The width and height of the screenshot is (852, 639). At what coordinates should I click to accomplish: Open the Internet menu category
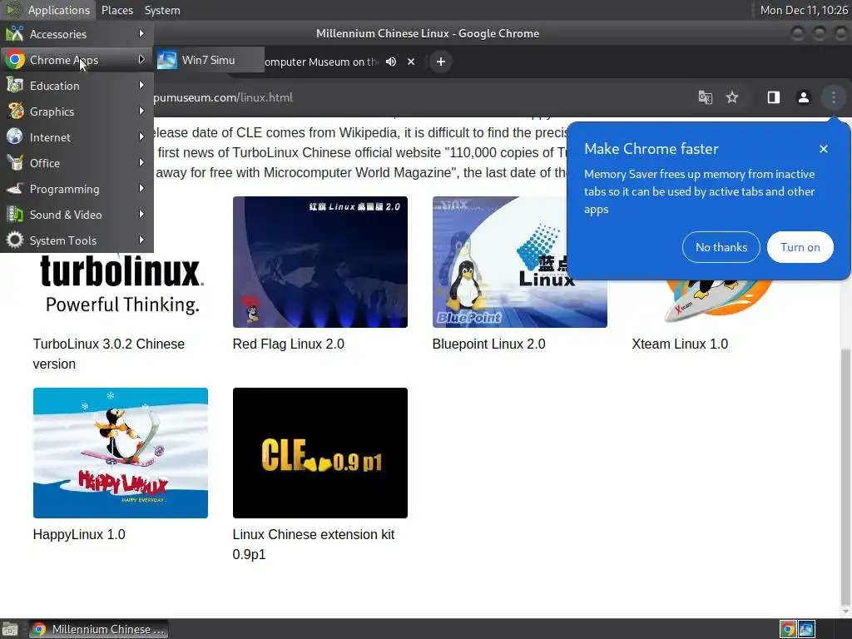(77, 137)
